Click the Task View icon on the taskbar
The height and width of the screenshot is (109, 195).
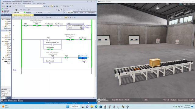tap(83, 107)
